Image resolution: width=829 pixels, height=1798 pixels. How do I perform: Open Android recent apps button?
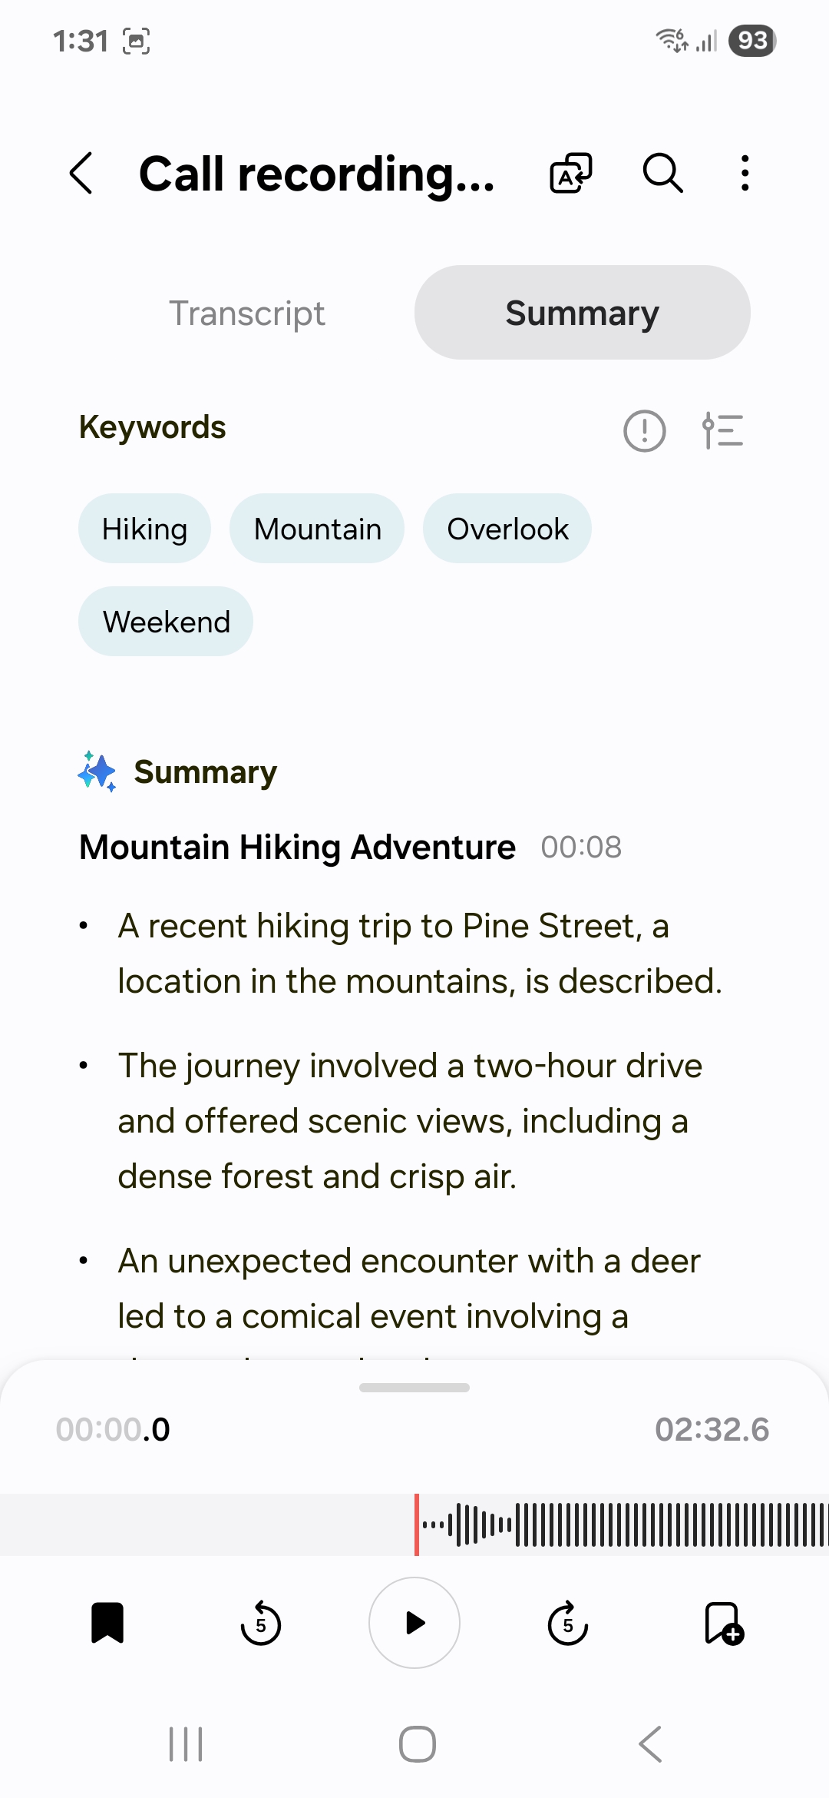(186, 1744)
